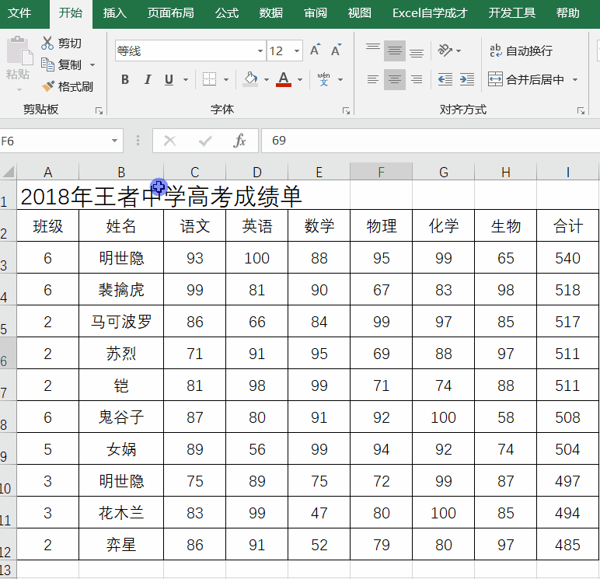600x579 pixels.
Task: Select the Format Painter brush
Action: (x=48, y=87)
